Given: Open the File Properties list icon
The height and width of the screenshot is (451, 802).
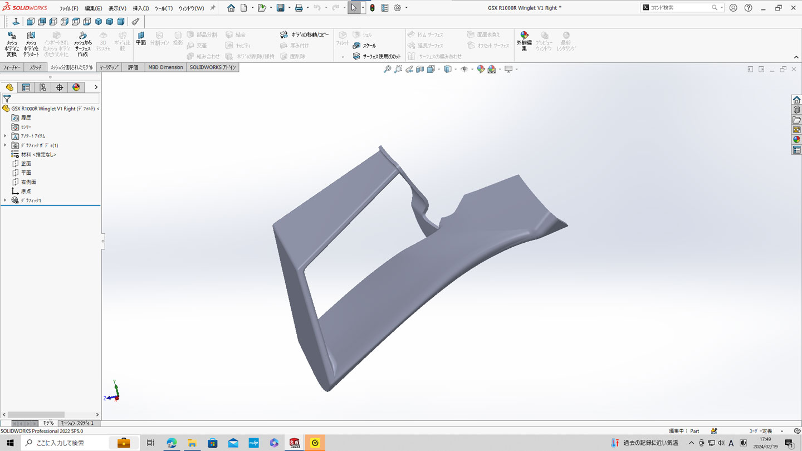Looking at the screenshot, I should 385,8.
